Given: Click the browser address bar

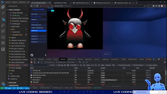Looking at the screenshot, I should (91, 6).
